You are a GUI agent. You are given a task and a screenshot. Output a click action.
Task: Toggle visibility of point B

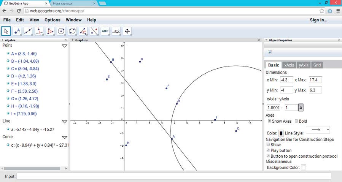point(8,60)
